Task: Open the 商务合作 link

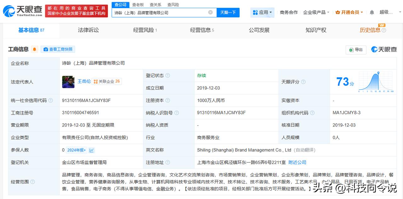Action: point(289,12)
